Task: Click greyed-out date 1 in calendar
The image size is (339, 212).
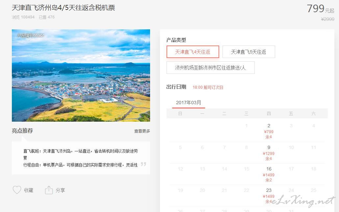Action: (x=247, y=126)
